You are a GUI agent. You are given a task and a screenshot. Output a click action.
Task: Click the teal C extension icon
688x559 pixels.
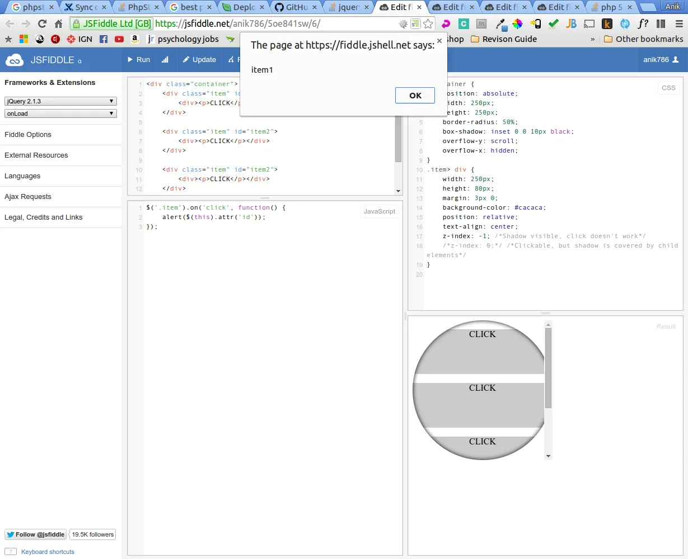click(x=464, y=24)
